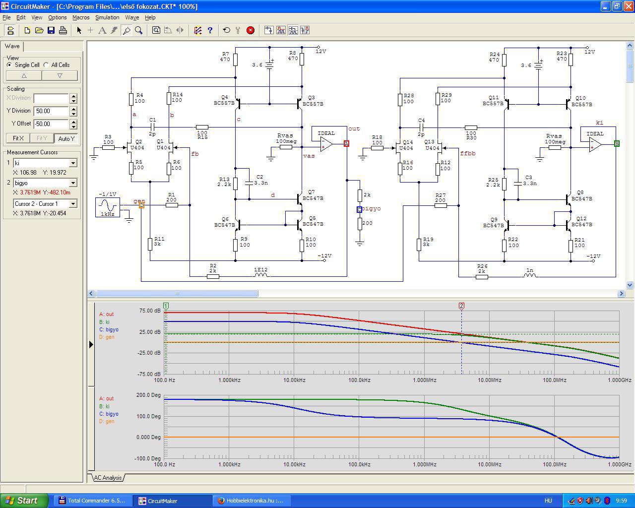Print using the printer toolbar icon
The image size is (635, 508).
[x=63, y=30]
